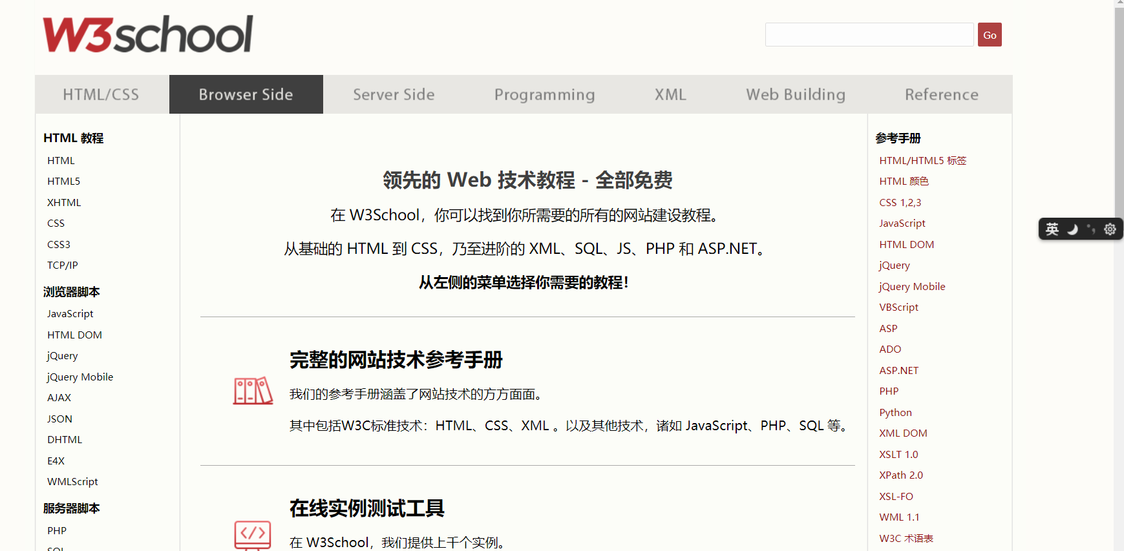Viewport: 1124px width, 551px height.
Task: Open the W3C 术语表 link
Action: 906,538
